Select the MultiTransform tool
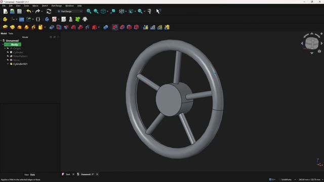Viewport: 324px width, 182px height. (167, 27)
